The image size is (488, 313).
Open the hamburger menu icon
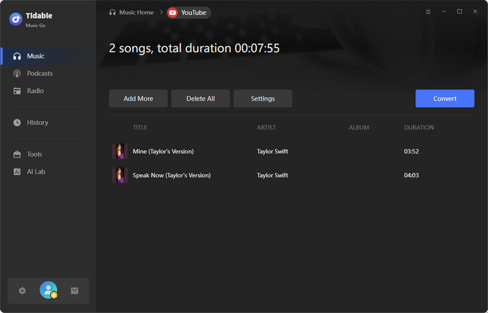428,12
